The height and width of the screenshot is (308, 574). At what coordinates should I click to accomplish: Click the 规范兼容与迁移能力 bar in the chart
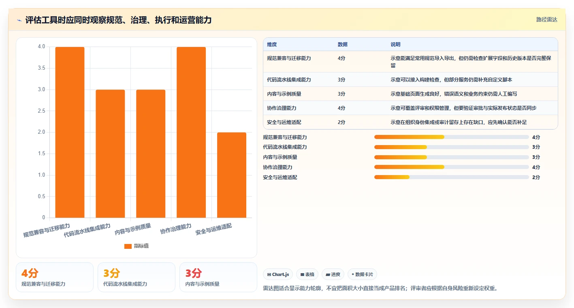tap(70, 132)
